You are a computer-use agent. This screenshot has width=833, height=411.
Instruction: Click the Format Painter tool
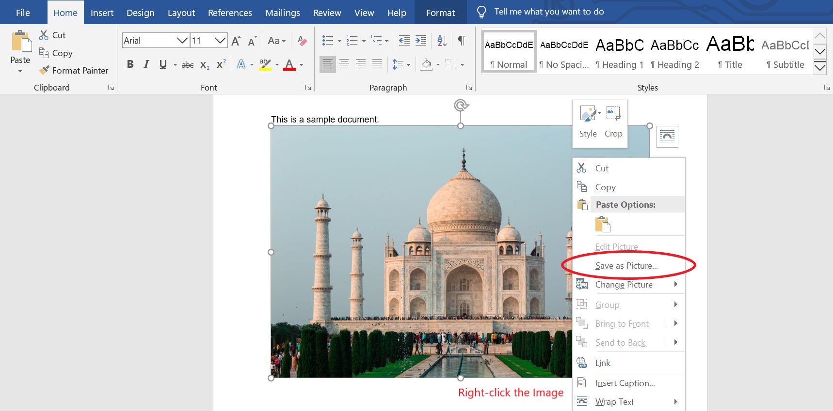point(74,71)
